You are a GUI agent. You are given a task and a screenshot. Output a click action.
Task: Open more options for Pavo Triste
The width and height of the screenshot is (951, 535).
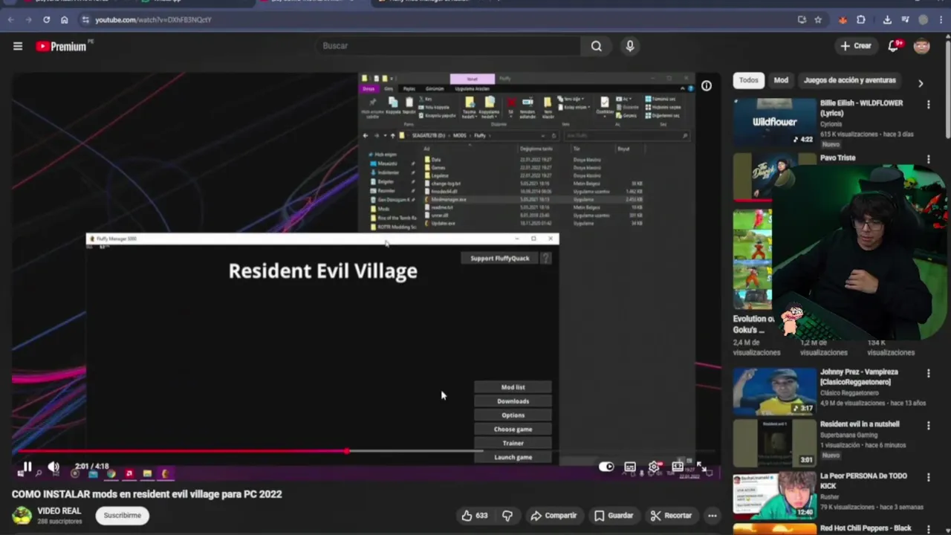coord(928,159)
